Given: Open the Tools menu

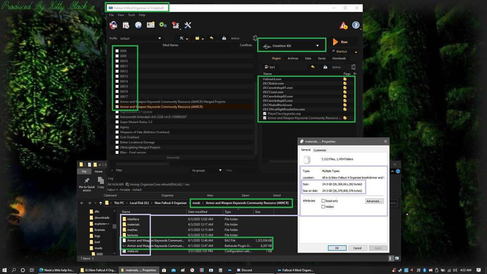Looking at the screenshot, I should [131, 15].
